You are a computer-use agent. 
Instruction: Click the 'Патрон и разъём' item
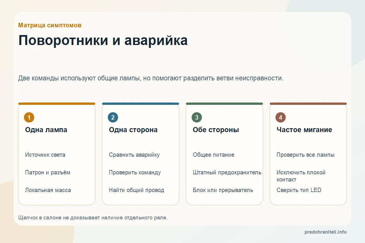click(x=48, y=173)
